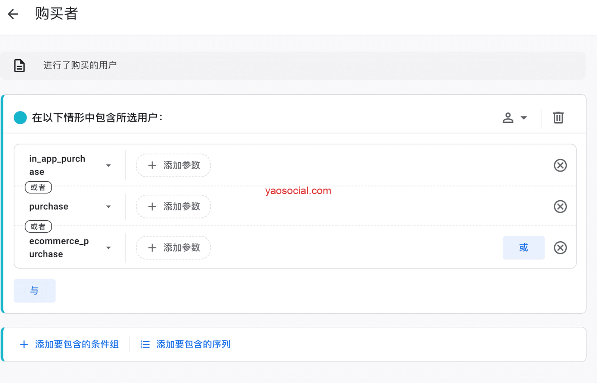Image resolution: width=597 pixels, height=383 pixels.
Task: Add parameter to in_app_purchase row
Action: pyautogui.click(x=174, y=165)
